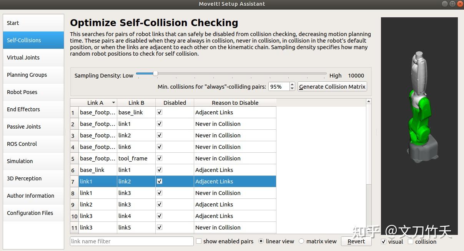Click the Sampling Density slider handle
The width and height of the screenshot is (464, 251).
(155, 73)
